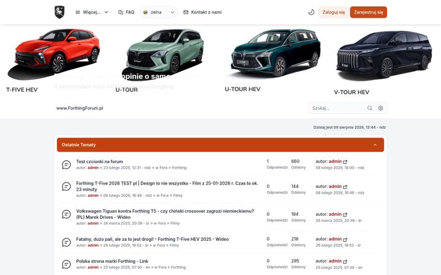Click the U-TOUR HEV label
Screen dimensions: 441x275
[x=243, y=89]
